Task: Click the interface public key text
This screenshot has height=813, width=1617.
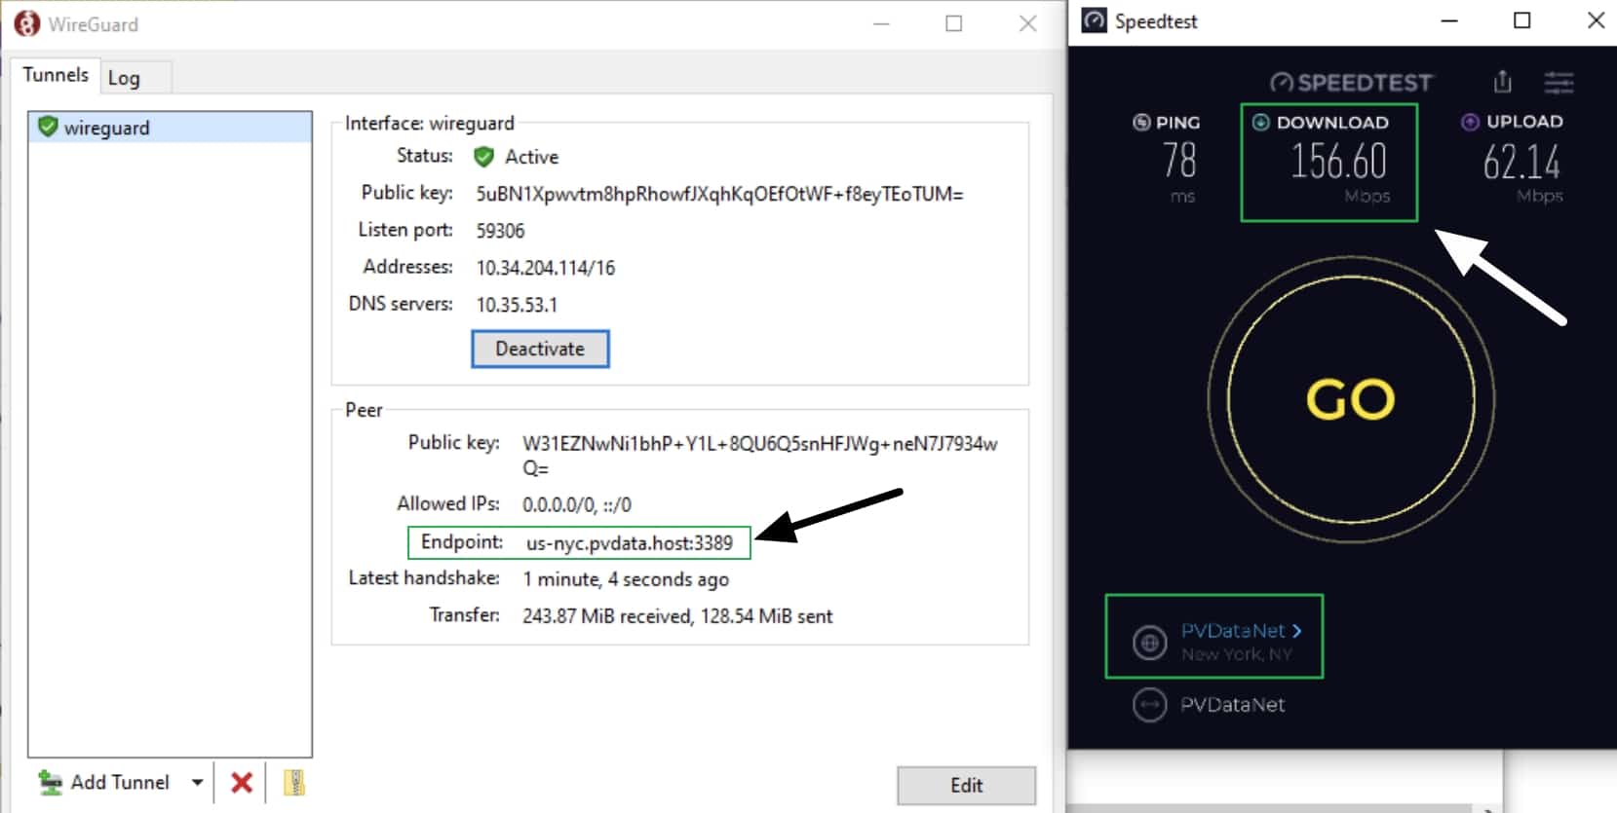Action: point(719,194)
